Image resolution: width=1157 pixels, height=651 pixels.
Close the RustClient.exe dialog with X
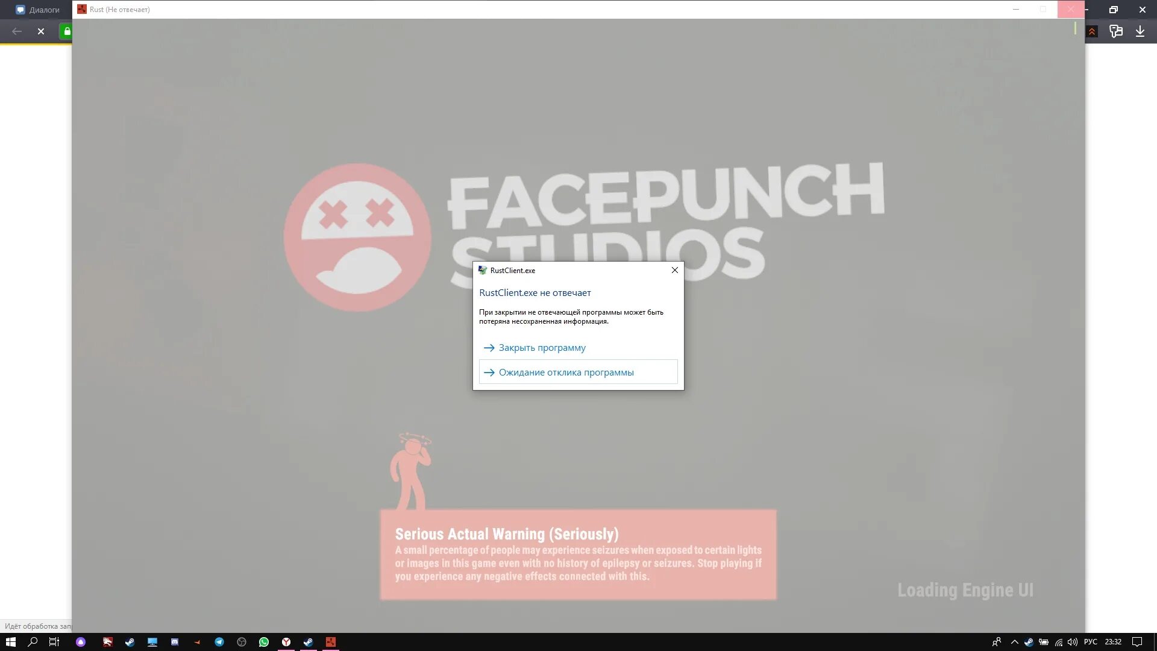coord(674,270)
